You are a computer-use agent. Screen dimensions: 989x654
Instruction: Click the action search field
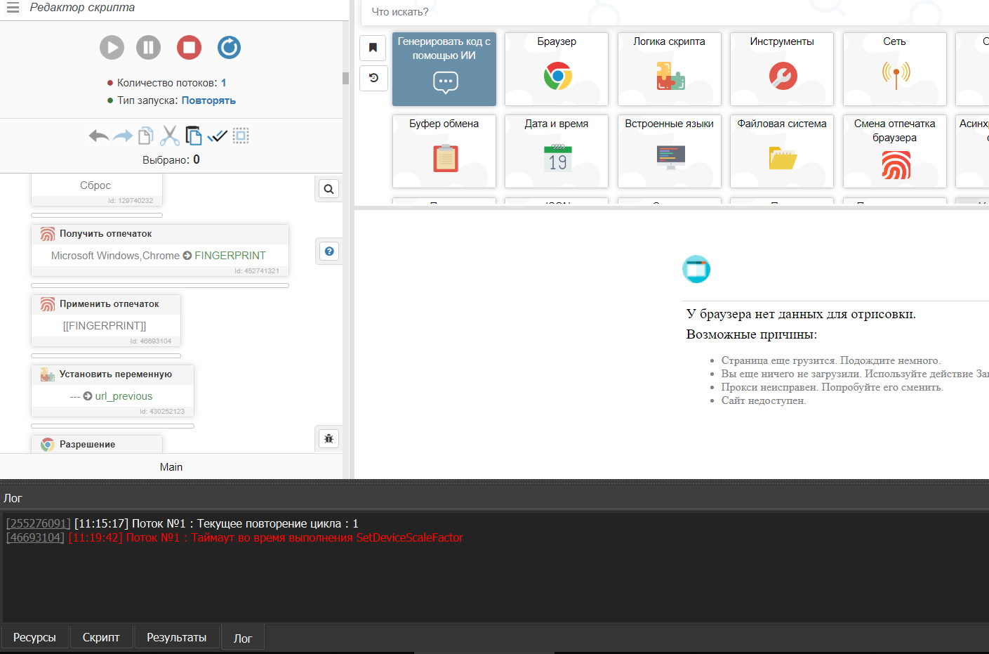coord(632,12)
